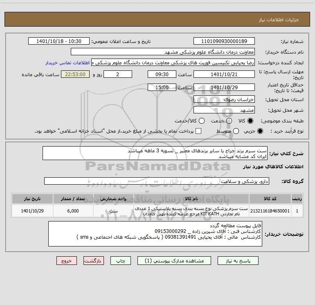Choose متوسط purchase type radio
Viewport: 315px width, 305px height.
pyautogui.click(x=236, y=131)
